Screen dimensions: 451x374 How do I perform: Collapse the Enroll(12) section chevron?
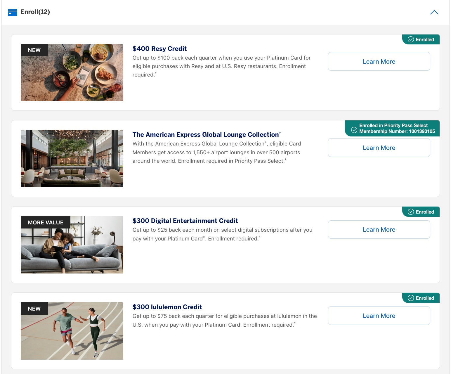pyautogui.click(x=434, y=12)
